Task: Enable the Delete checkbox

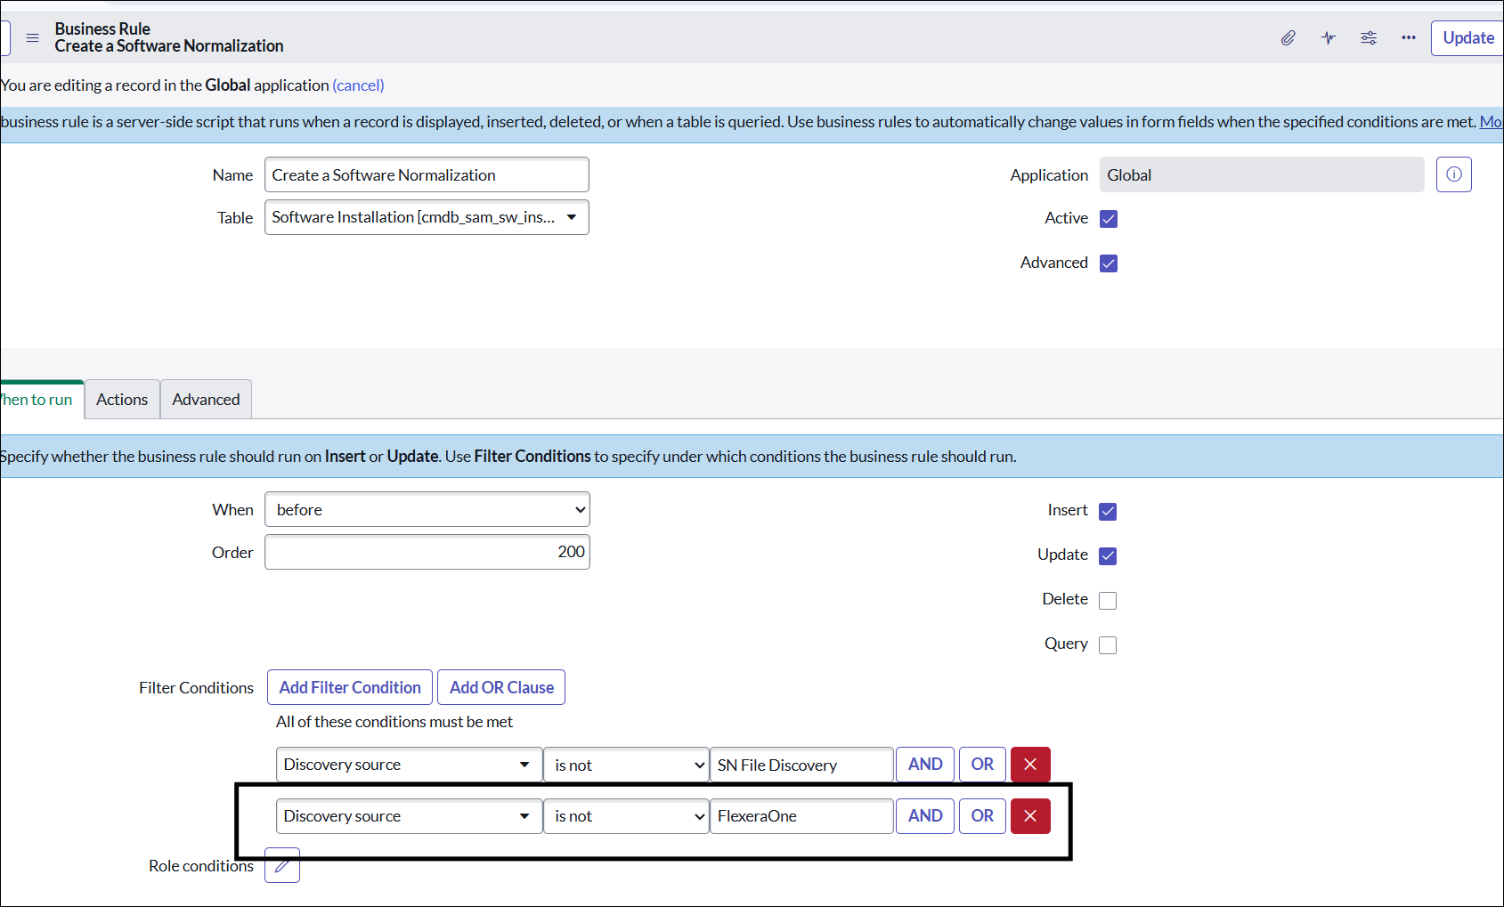Action: click(1108, 601)
